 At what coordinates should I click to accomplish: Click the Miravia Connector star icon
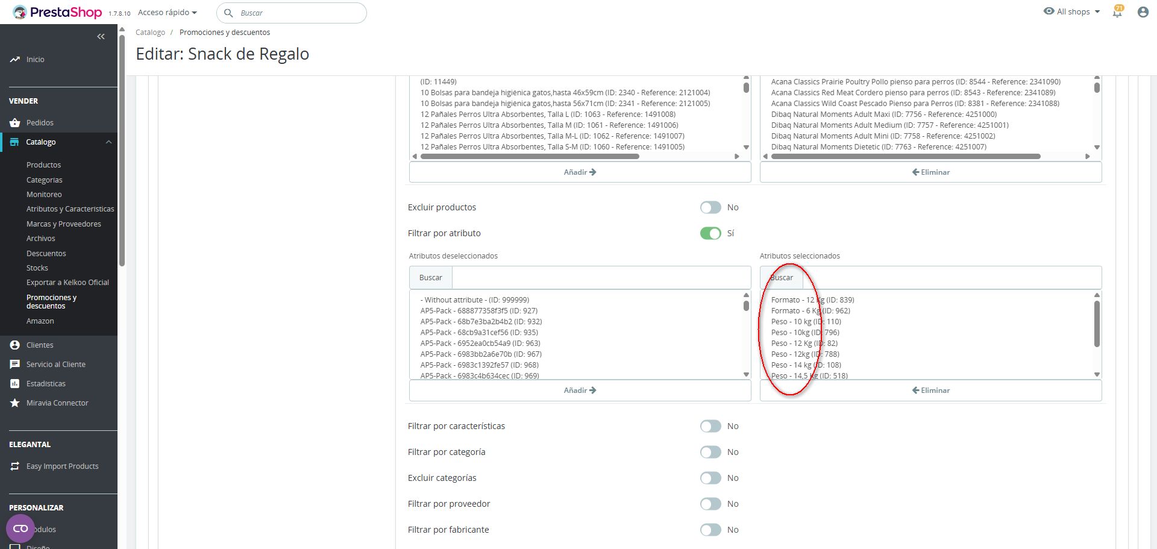[15, 403]
